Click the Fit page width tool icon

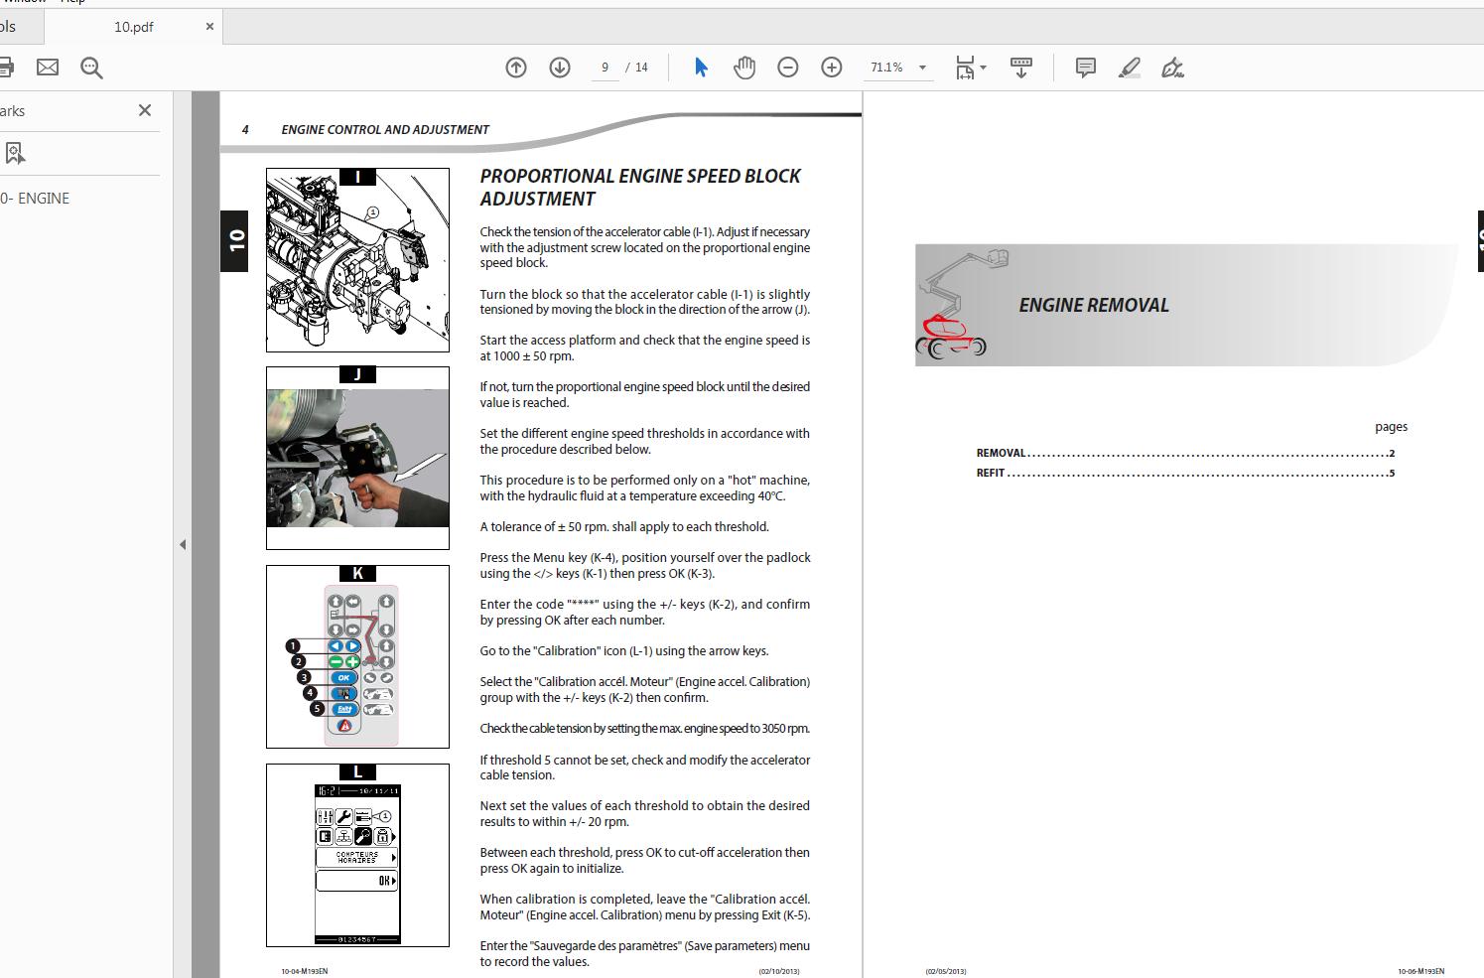pos(965,68)
